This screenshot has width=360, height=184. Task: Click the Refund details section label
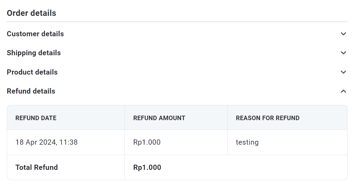point(31,91)
